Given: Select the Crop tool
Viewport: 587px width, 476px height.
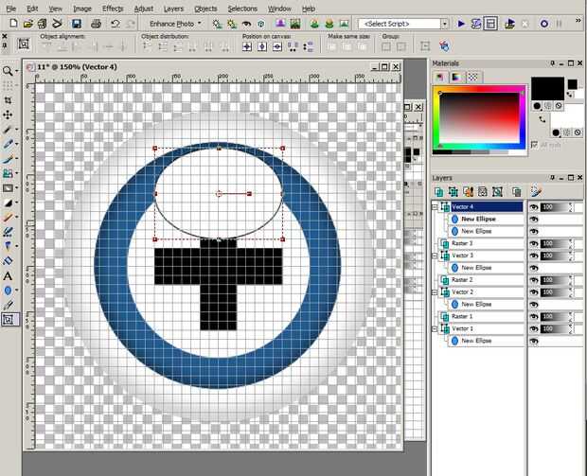Looking at the screenshot, I should [x=9, y=99].
